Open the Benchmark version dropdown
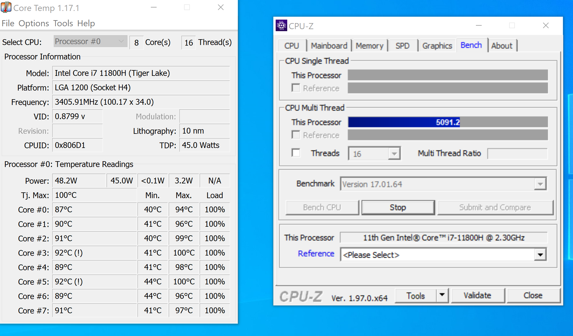573x336 pixels. 540,184
